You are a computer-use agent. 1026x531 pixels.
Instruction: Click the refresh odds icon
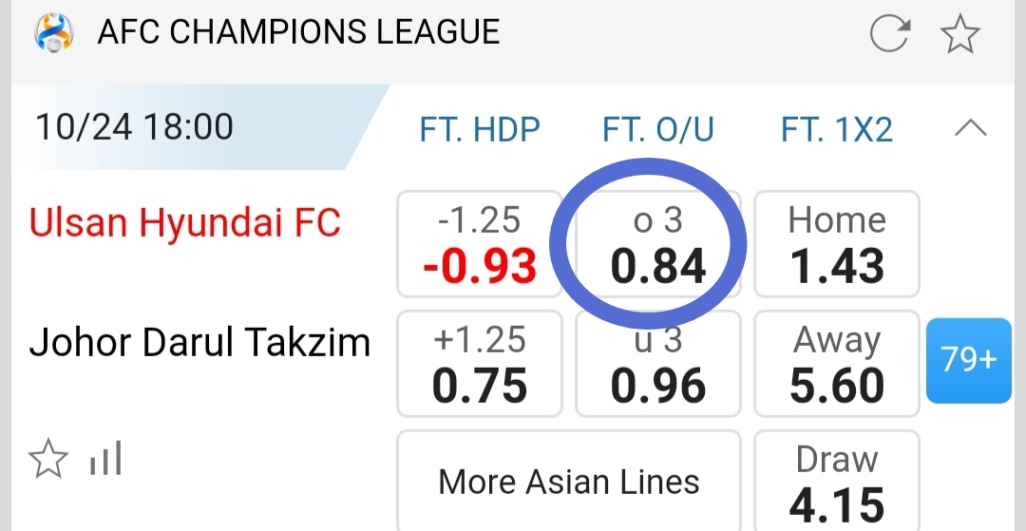pyautogui.click(x=890, y=35)
